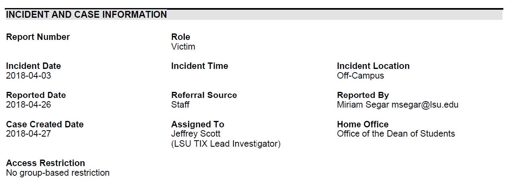Select the Referral Source value Staff
The image size is (513, 187).
pos(180,105)
